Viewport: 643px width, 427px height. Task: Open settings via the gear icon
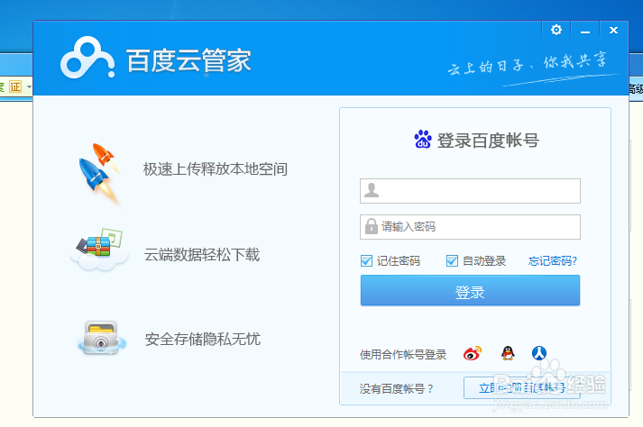(x=556, y=30)
